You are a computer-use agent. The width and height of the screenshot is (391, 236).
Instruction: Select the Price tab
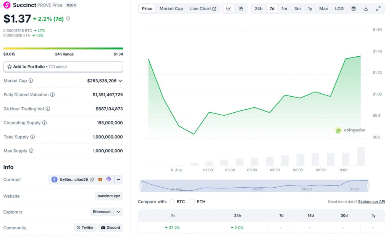[147, 9]
